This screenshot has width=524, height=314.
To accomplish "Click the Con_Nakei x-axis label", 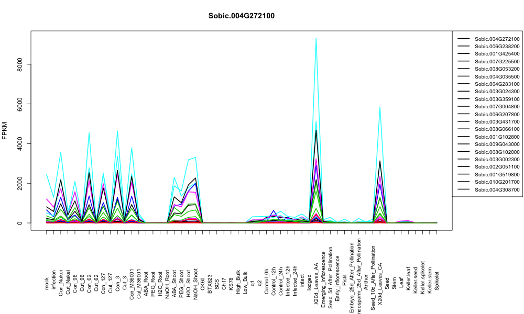I will click(61, 276).
